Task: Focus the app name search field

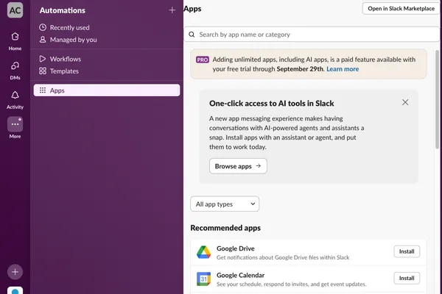Action: coord(312,35)
